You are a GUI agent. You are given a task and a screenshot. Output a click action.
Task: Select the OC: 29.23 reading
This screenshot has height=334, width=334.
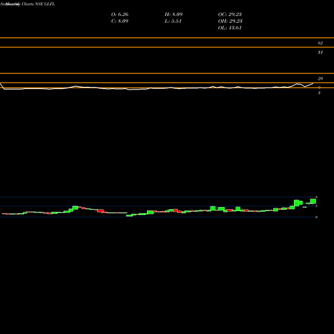click(x=230, y=15)
